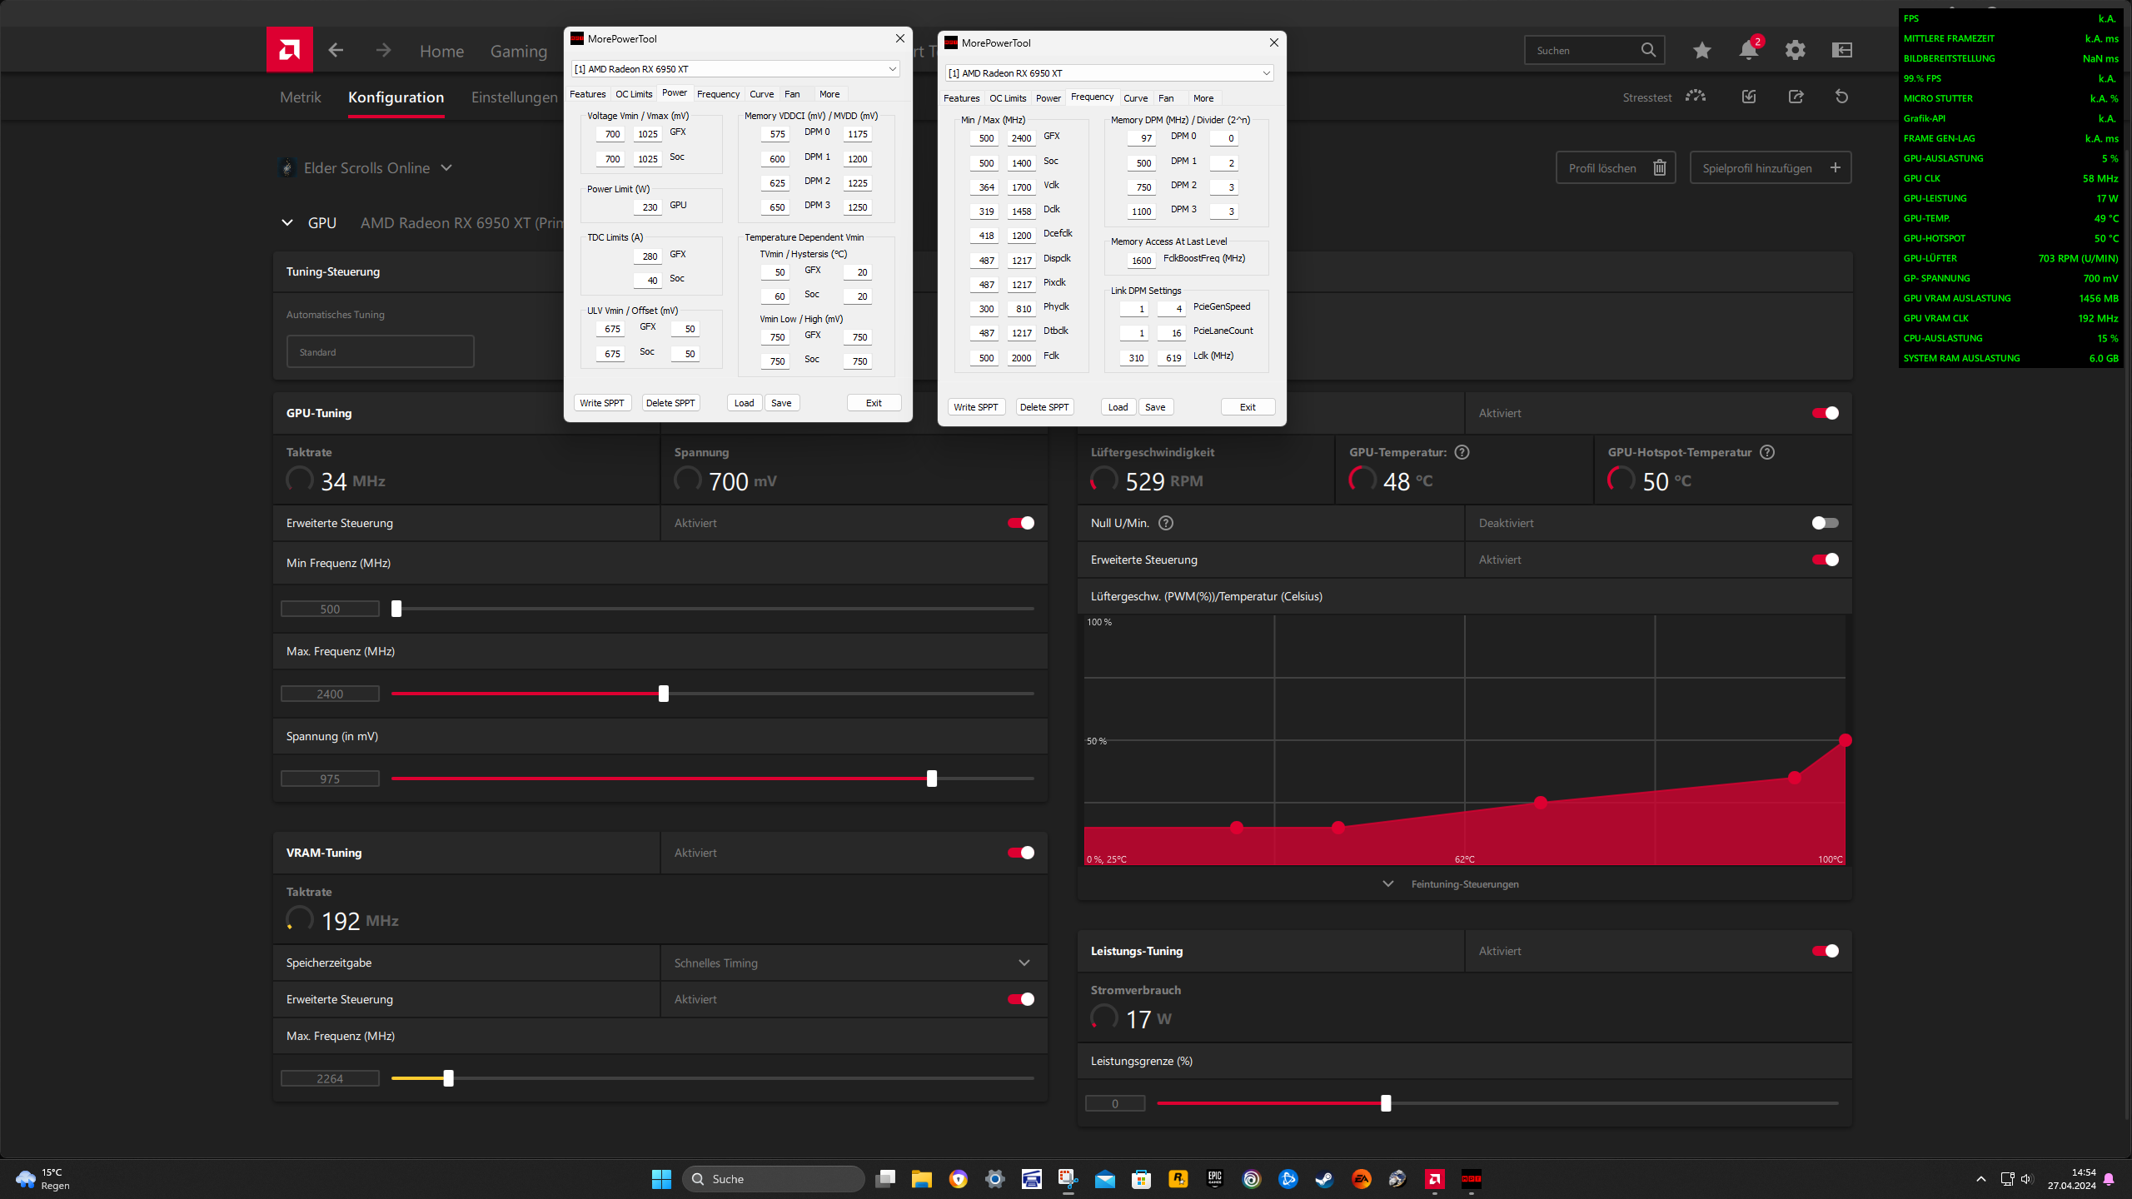The width and height of the screenshot is (2132, 1199).
Task: Click the Profil löschen button
Action: [1615, 167]
